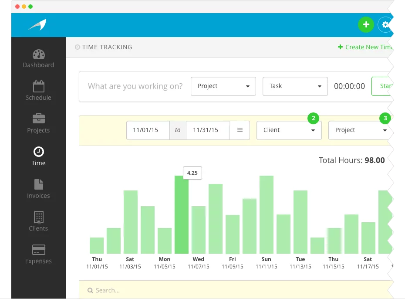Viewport: 405px width, 299px height.
Task: Open Expenses credit card icon
Action: pyautogui.click(x=38, y=250)
